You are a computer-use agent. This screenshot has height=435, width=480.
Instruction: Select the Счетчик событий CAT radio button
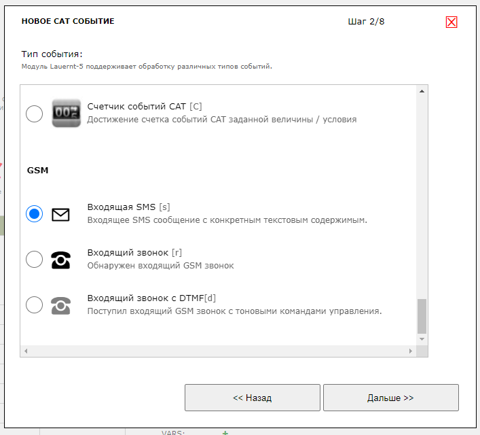click(x=34, y=114)
